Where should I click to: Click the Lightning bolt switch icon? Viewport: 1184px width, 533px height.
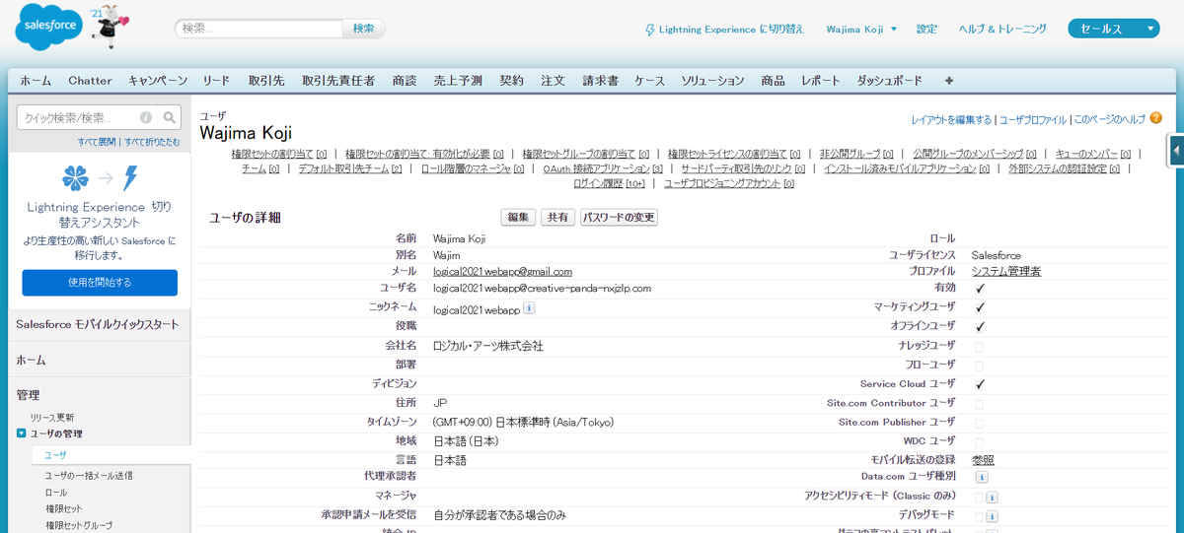click(x=649, y=30)
